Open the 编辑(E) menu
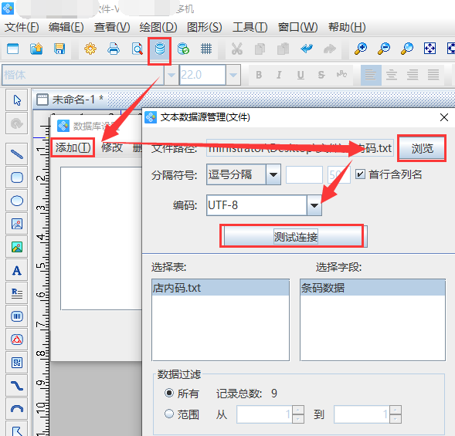The image size is (455, 436). pos(66,28)
